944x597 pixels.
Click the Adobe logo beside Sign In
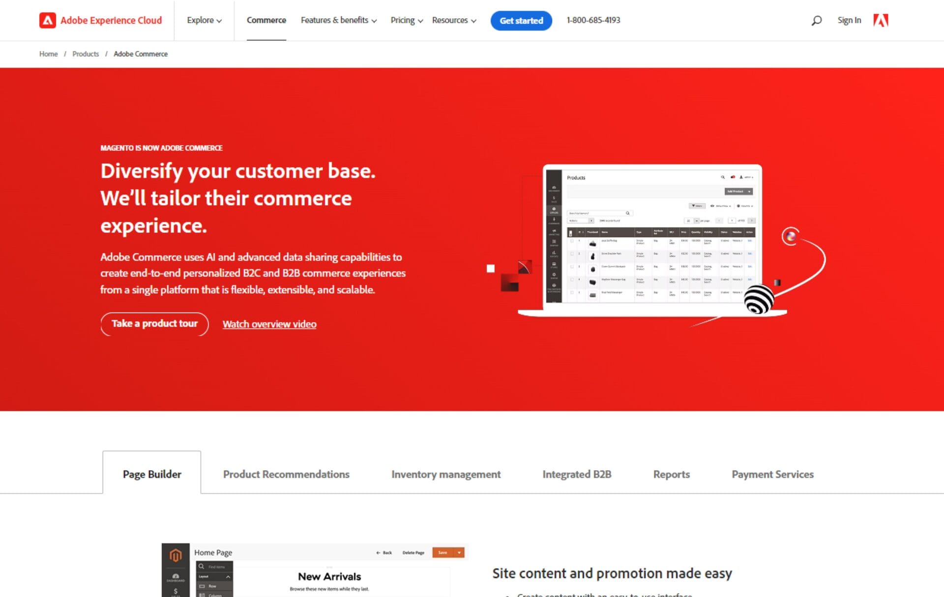[881, 20]
